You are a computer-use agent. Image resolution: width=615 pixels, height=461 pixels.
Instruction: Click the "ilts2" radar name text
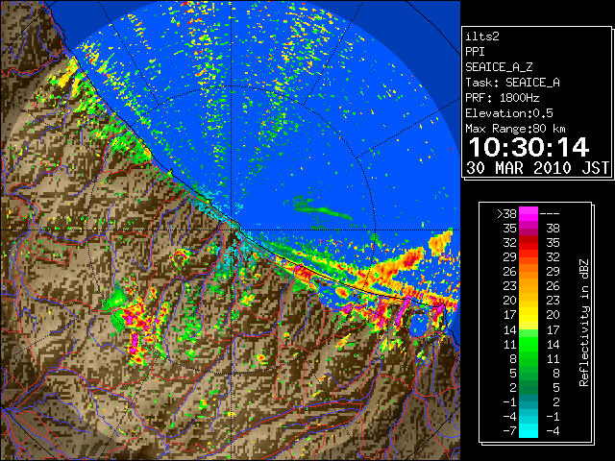pyautogui.click(x=482, y=36)
